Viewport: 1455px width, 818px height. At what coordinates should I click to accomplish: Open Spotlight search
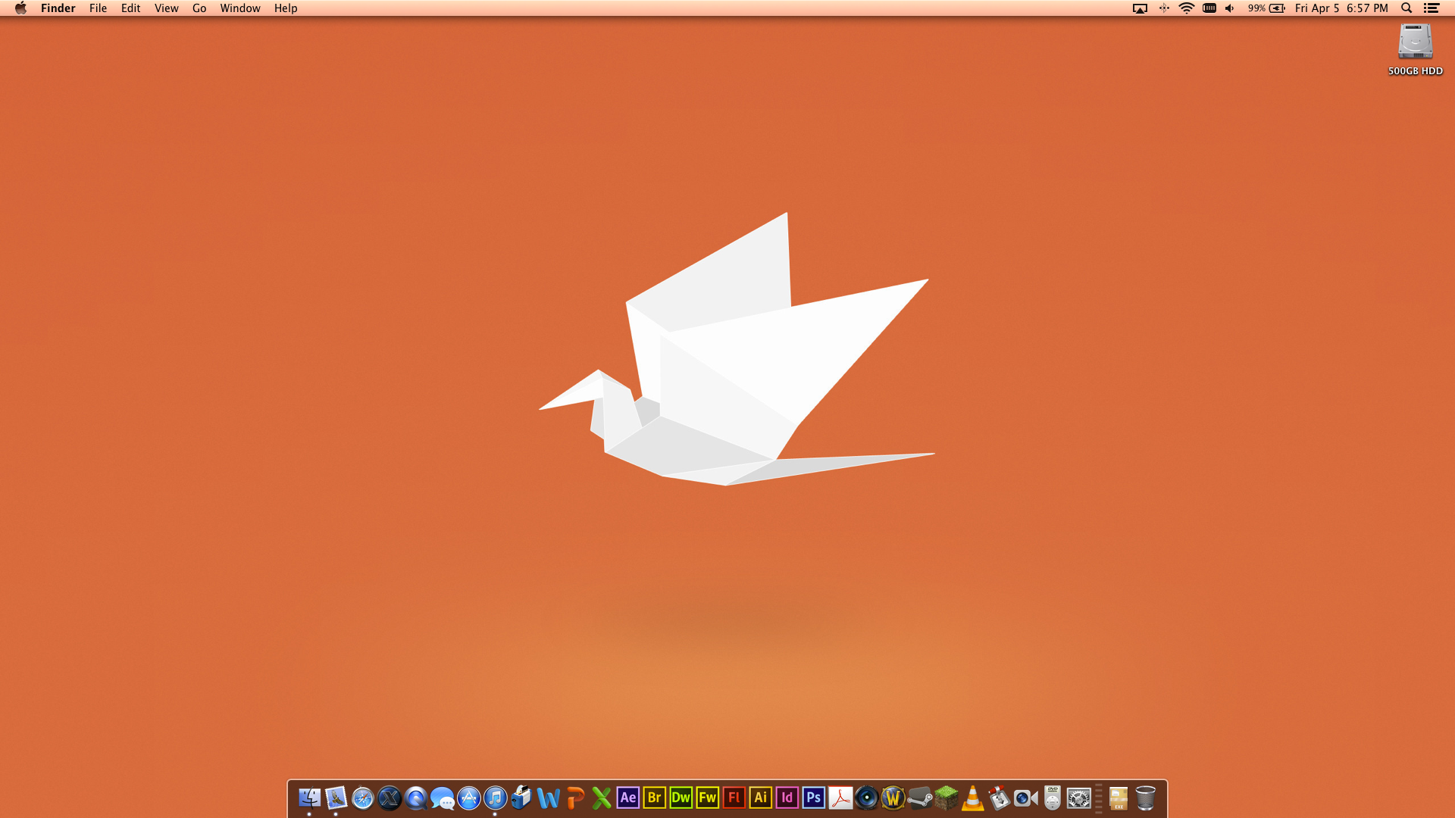pos(1406,8)
